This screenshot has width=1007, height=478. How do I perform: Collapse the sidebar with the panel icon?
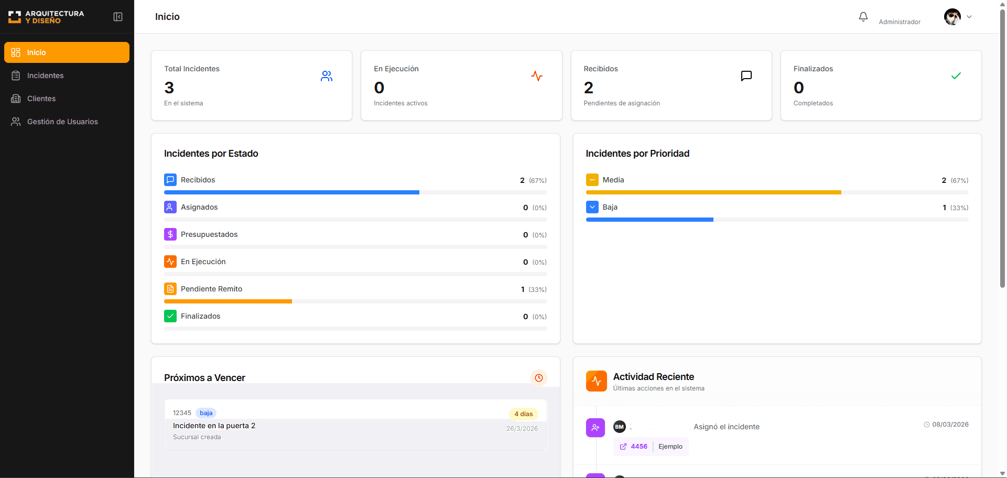118,17
